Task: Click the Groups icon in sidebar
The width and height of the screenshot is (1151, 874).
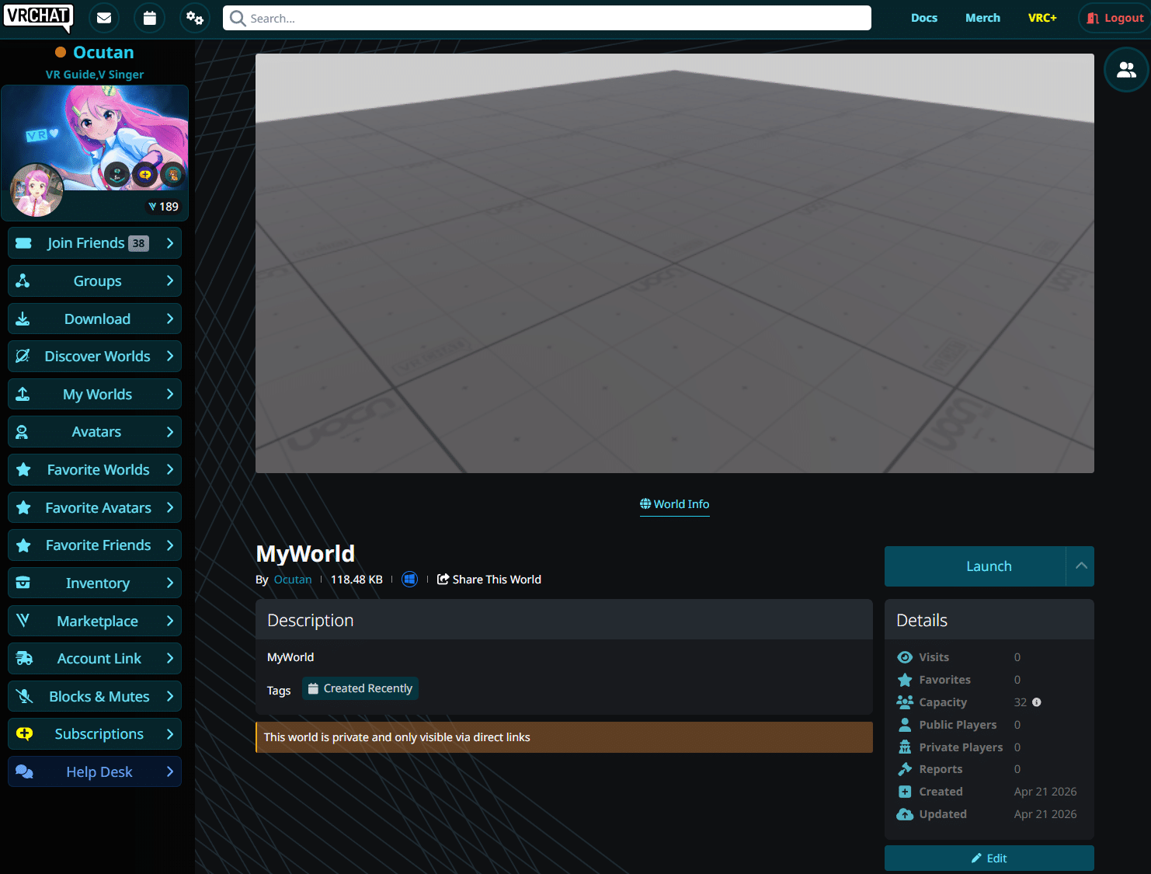Action: coord(23,281)
